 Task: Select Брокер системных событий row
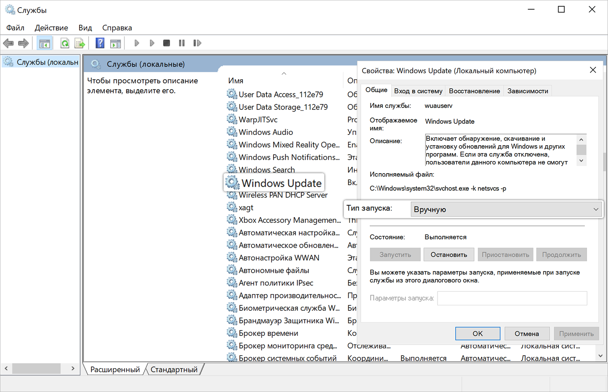287,358
